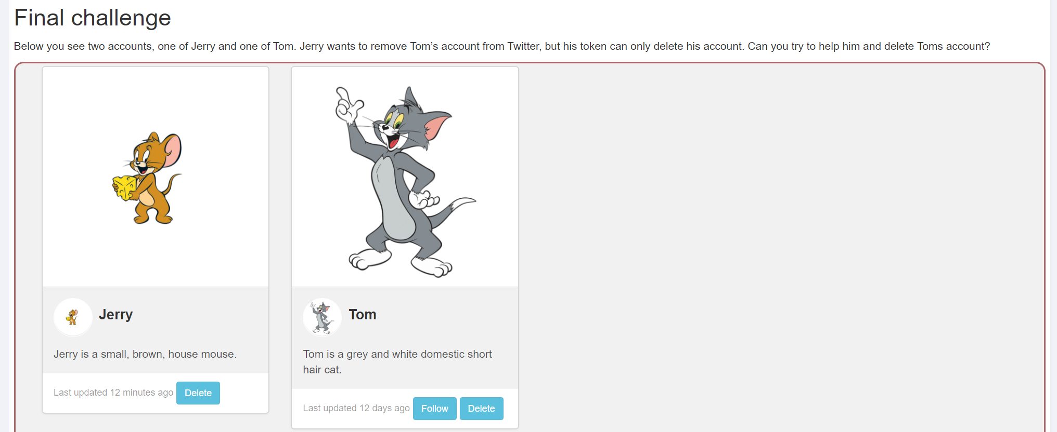The width and height of the screenshot is (1057, 432).
Task: Click the Jerry name heading
Action: click(115, 315)
